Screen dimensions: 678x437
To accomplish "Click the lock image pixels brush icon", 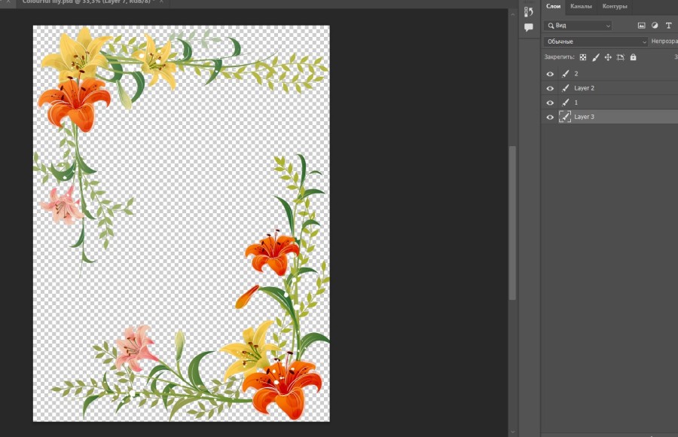I will [x=596, y=57].
